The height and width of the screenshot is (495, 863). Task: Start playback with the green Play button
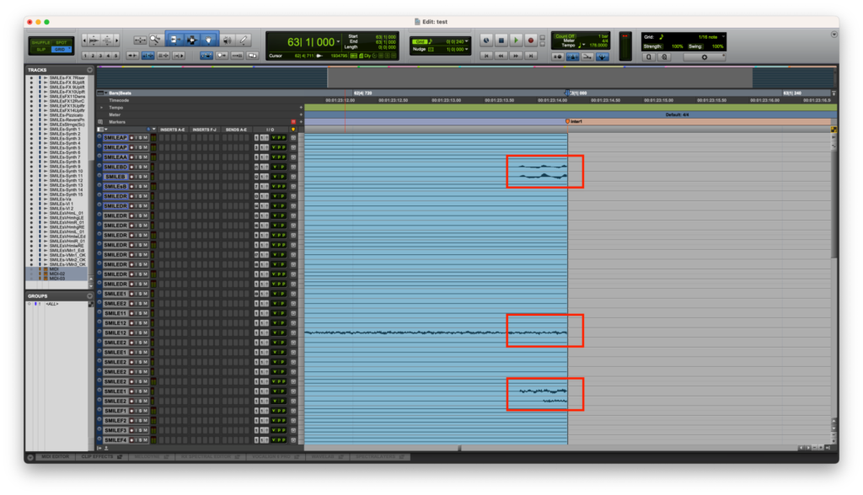point(516,40)
